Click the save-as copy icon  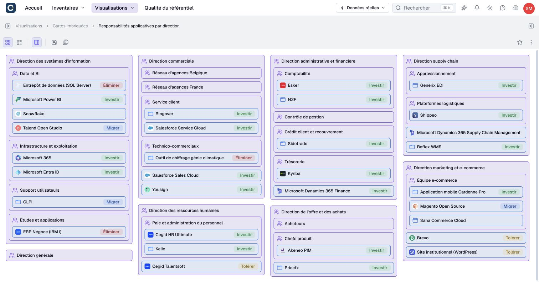click(x=66, y=42)
